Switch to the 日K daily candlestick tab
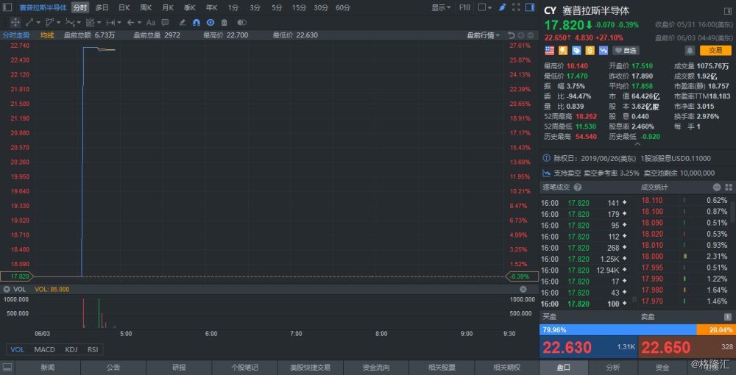Viewport: 736px width, 375px height. pyautogui.click(x=124, y=7)
